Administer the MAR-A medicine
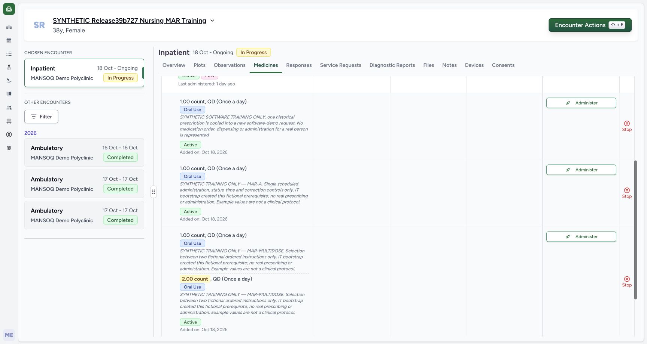The height and width of the screenshot is (344, 647). [581, 170]
